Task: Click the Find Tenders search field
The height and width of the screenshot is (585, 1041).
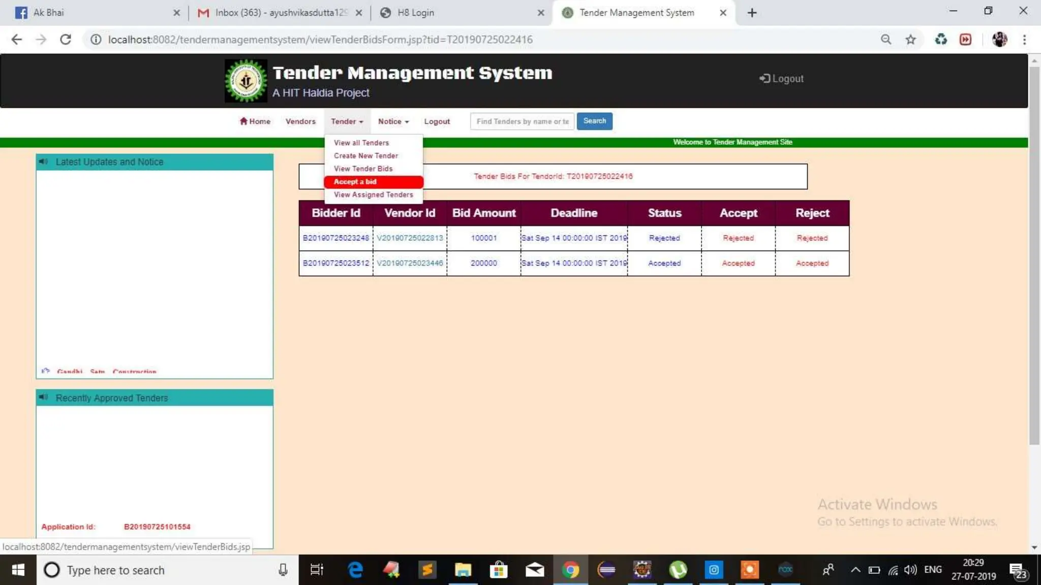Action: point(522,121)
